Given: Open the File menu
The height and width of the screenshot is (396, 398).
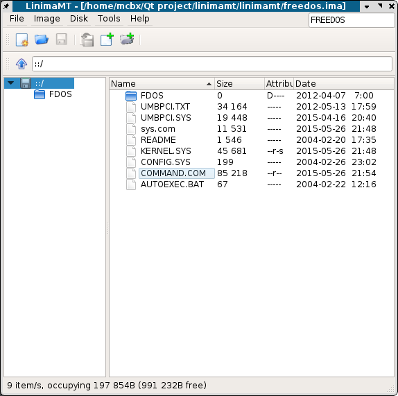Looking at the screenshot, I should point(17,19).
